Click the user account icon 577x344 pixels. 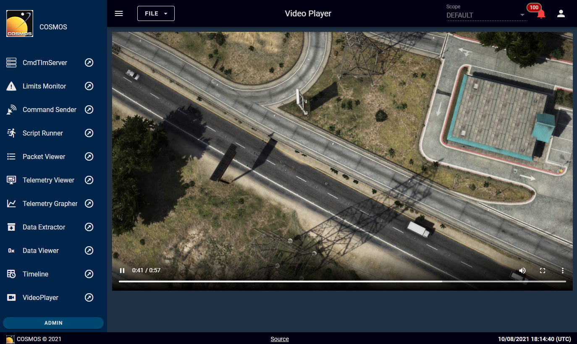click(561, 13)
